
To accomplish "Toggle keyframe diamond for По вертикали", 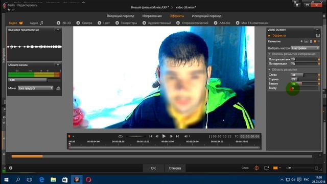I will point(319,63).
